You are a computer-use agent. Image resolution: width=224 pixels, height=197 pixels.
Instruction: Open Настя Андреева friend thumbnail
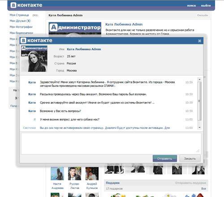pos(57,174)
